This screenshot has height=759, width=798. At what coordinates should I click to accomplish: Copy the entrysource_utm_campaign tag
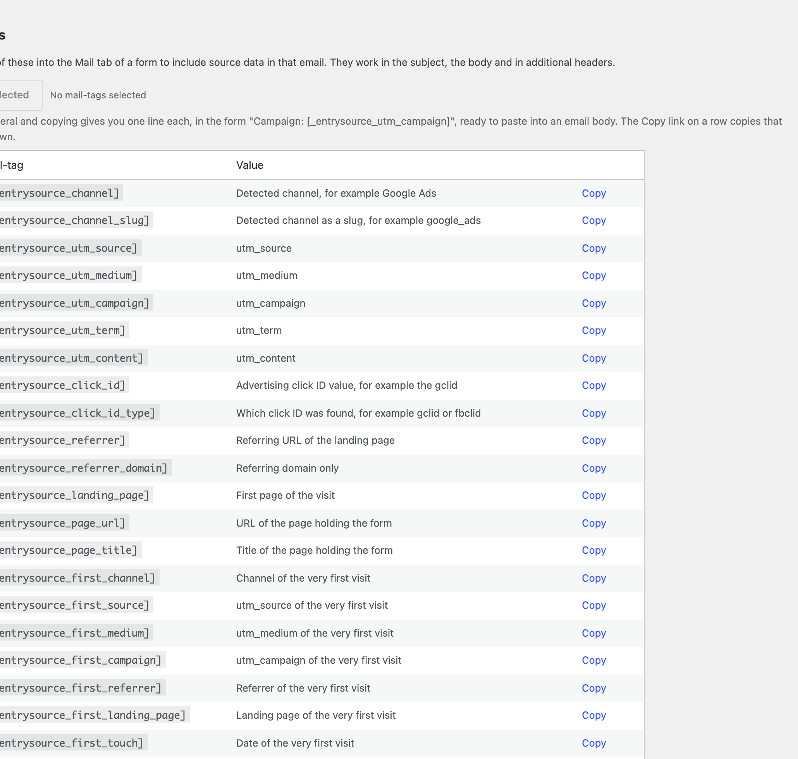593,304
